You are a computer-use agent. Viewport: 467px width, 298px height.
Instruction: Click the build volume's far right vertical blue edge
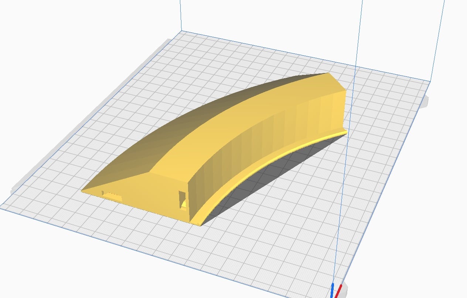coord(438,37)
